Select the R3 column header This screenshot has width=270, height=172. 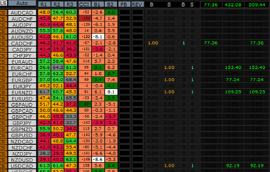[70, 4]
